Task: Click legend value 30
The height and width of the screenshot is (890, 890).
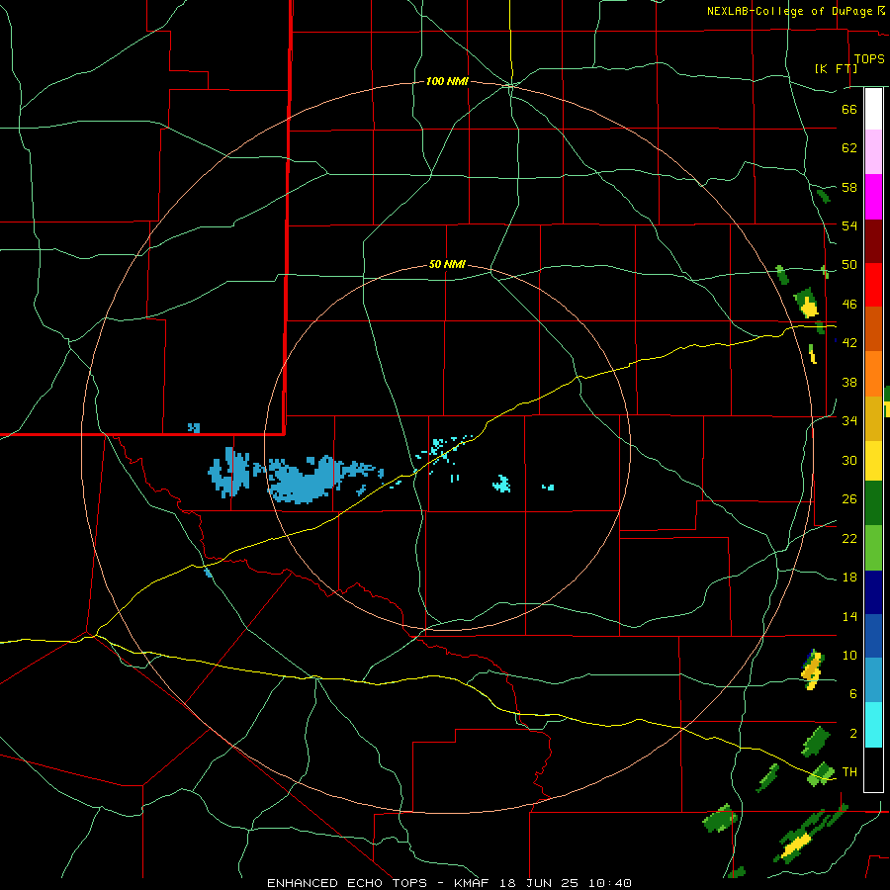Action: click(849, 460)
